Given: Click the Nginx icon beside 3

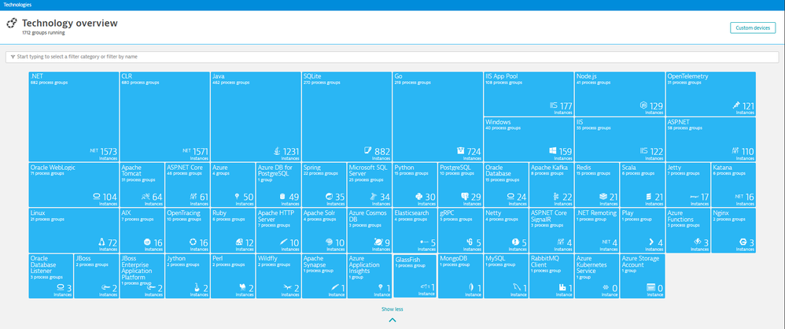Looking at the screenshot, I should click(743, 242).
